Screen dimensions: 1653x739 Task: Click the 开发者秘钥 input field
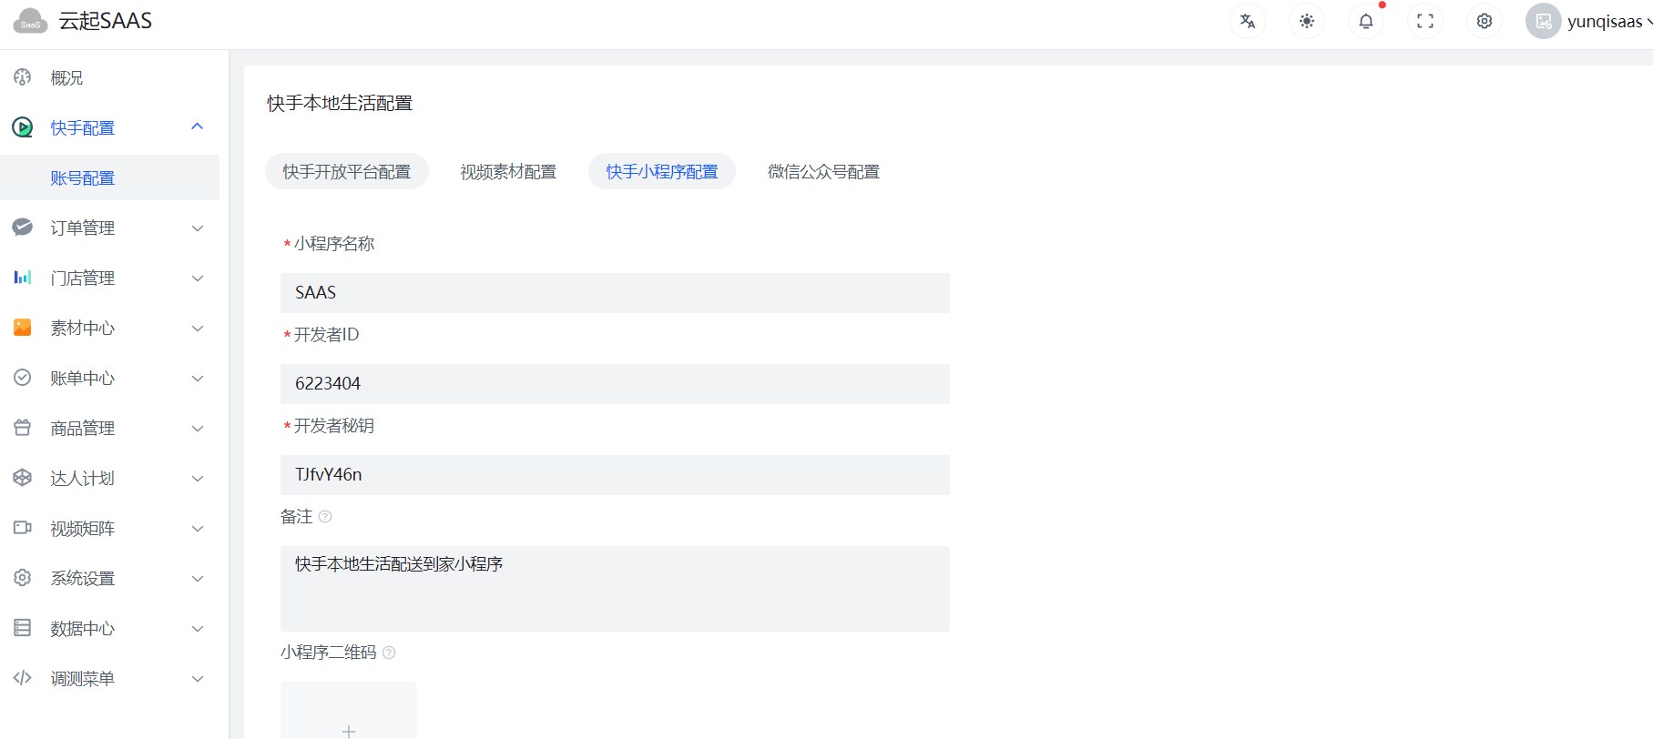tap(615, 475)
